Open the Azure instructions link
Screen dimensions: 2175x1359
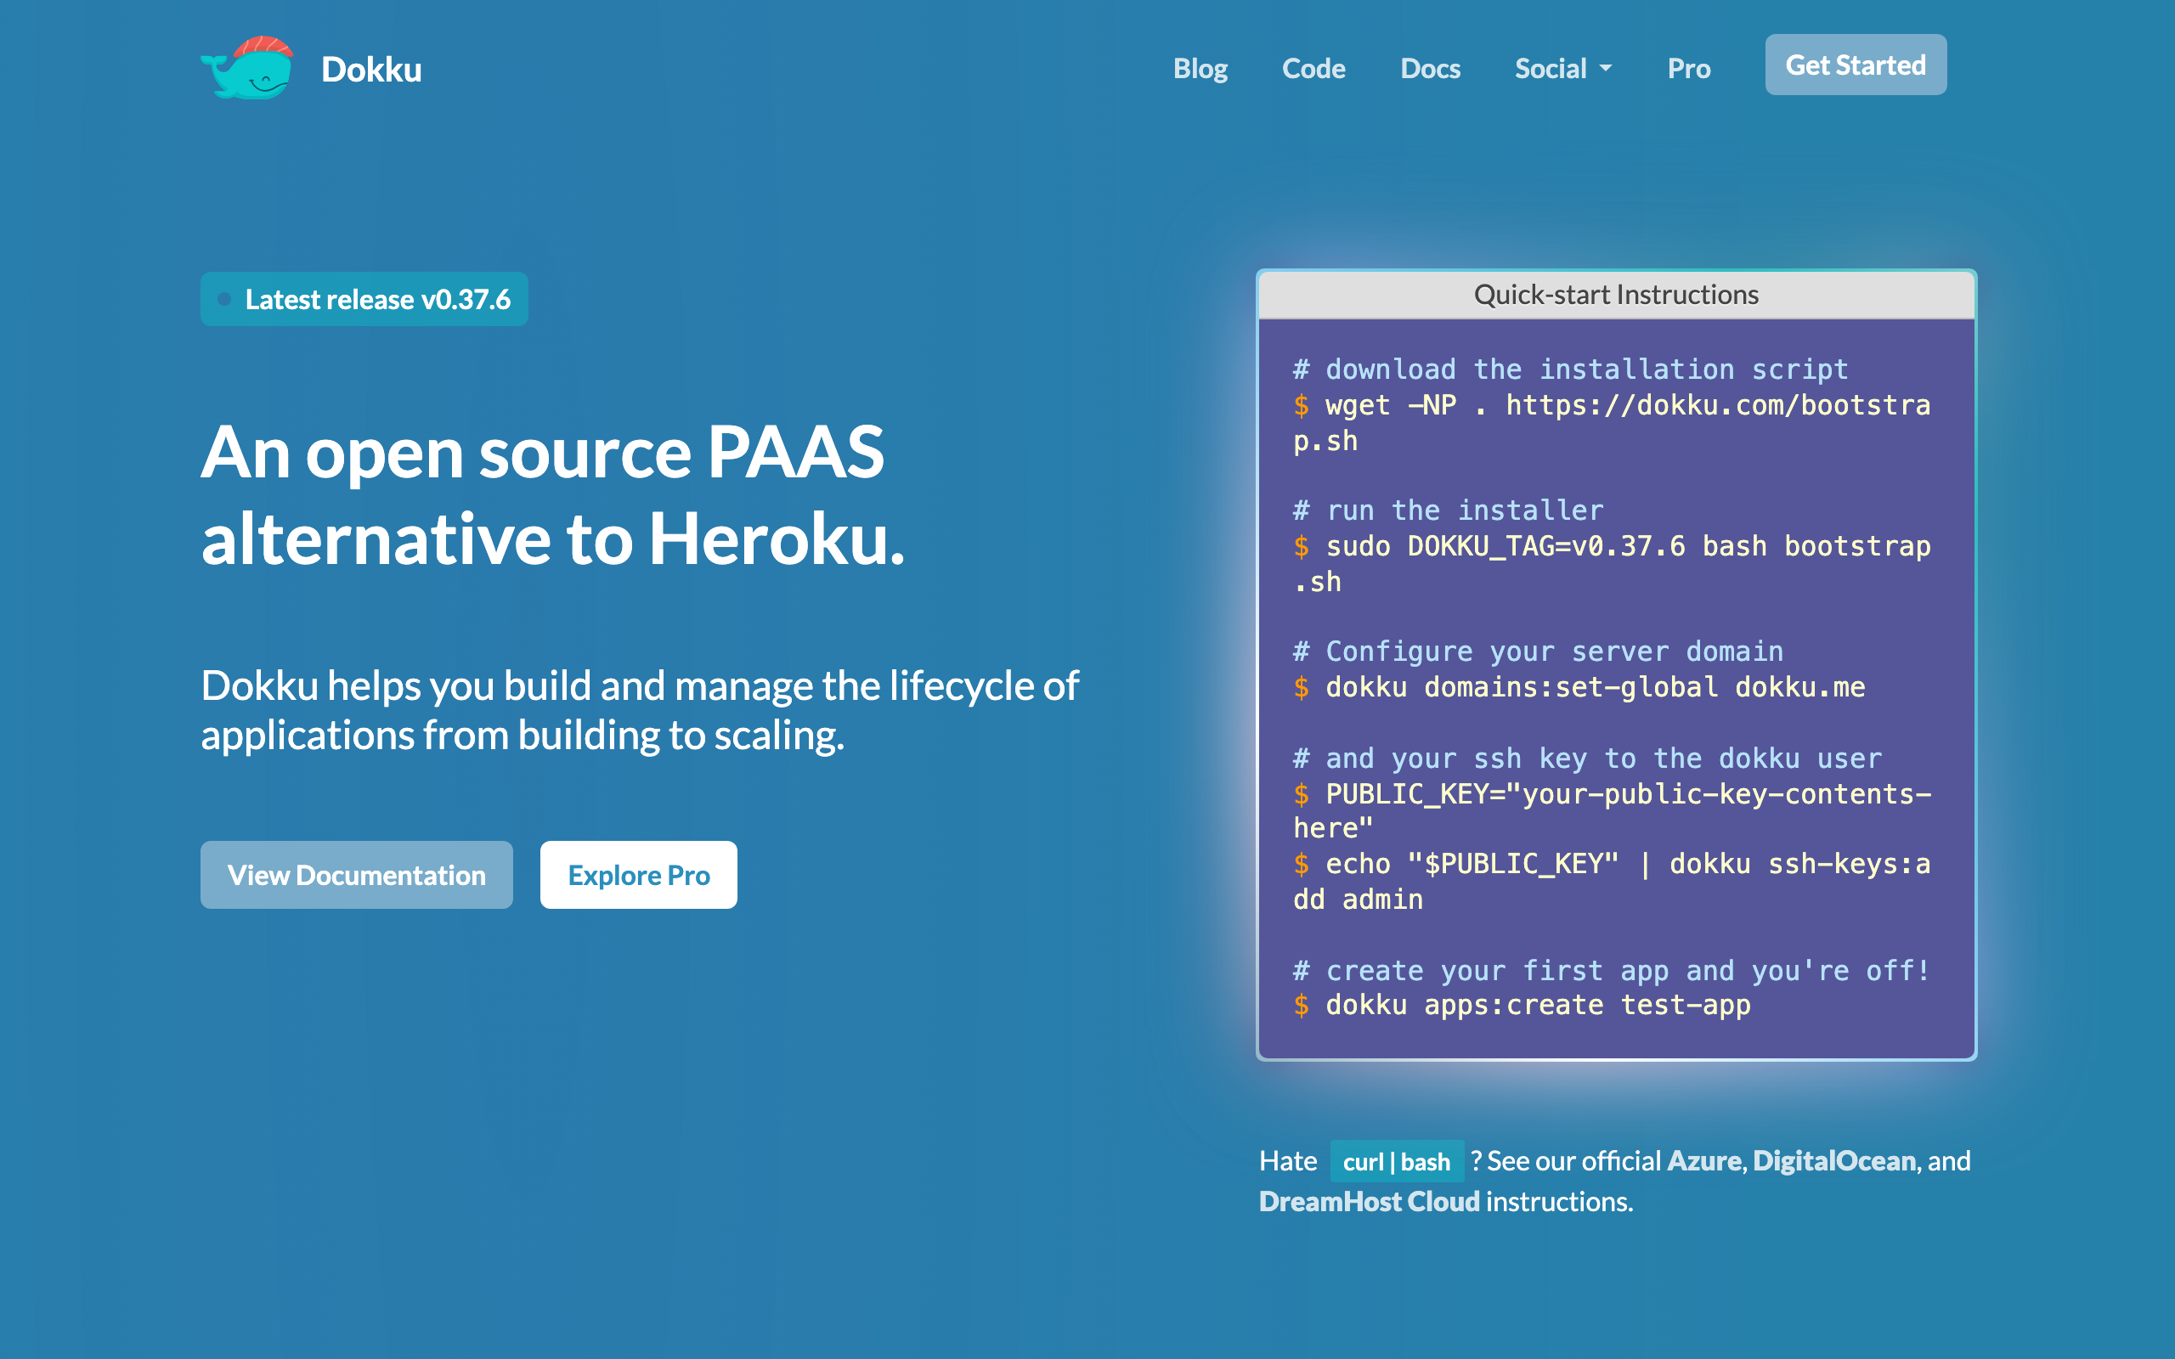point(1703,1161)
